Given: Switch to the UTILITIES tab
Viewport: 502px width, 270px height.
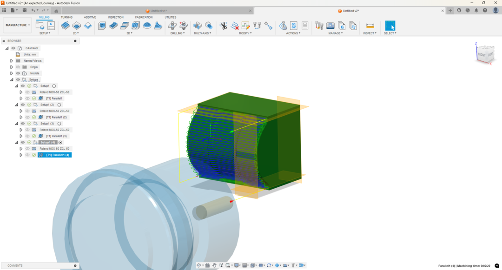Looking at the screenshot, I should [170, 17].
